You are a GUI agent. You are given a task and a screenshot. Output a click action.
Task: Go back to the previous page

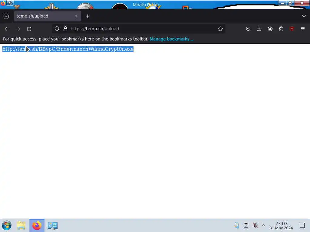pos(7,29)
